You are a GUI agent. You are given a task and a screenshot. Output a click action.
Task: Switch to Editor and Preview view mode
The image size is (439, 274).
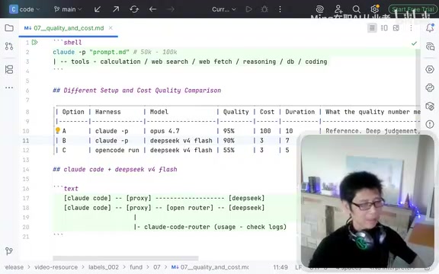pos(384,28)
